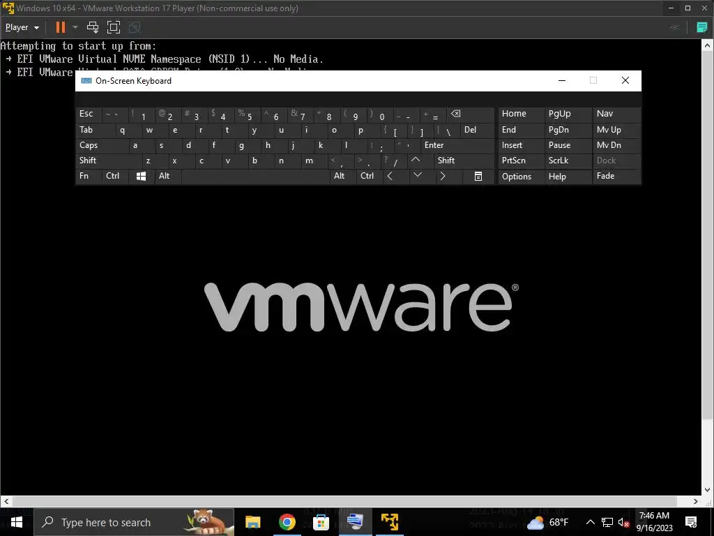Click the Fade key
The width and height of the screenshot is (714, 536).
click(x=616, y=176)
